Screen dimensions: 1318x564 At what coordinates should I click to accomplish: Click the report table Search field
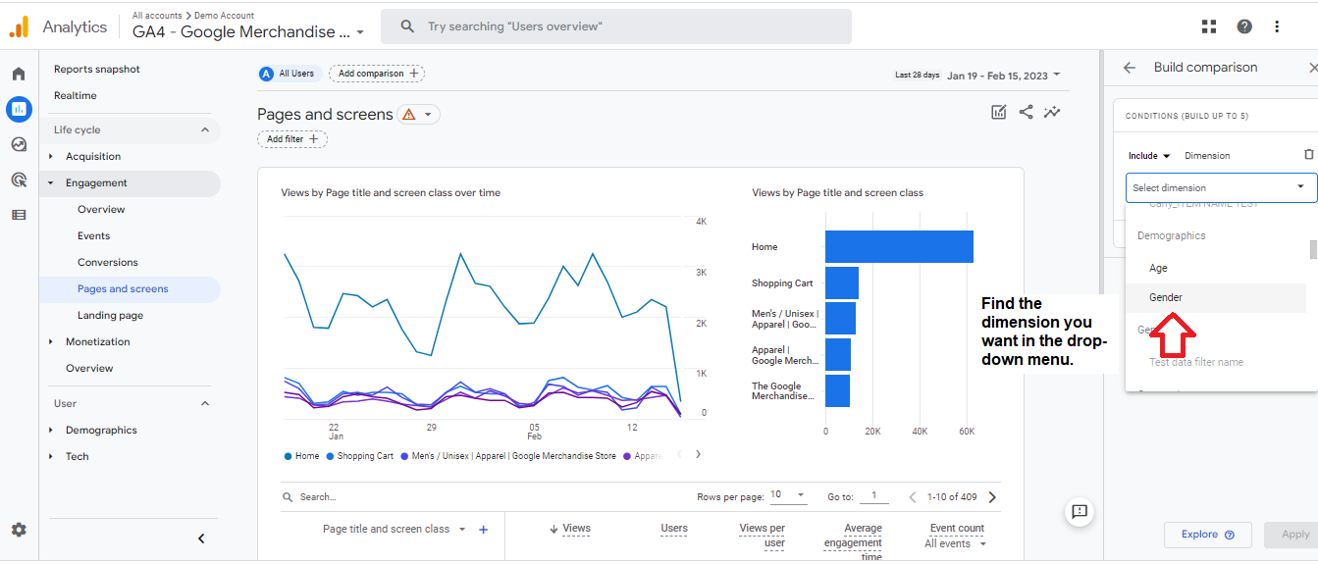(x=481, y=497)
